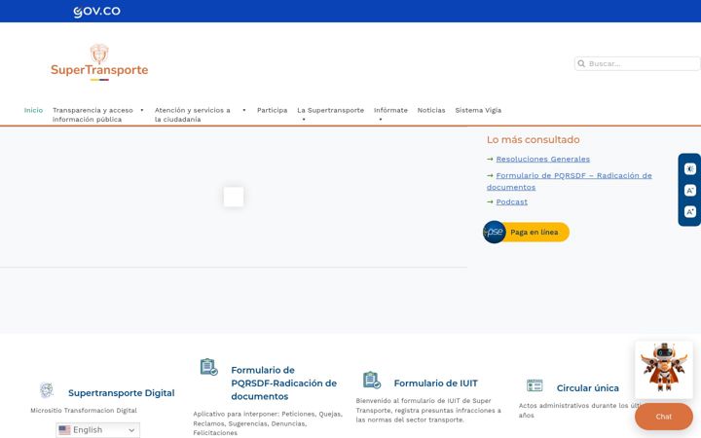Image resolution: width=701 pixels, height=438 pixels.
Task: Expand Atención y servicios submenu arrow
Action: [244, 110]
